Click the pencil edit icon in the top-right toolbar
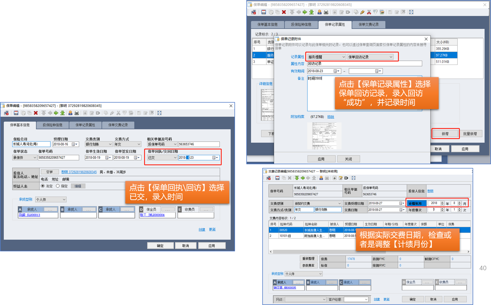The width and height of the screenshot is (491, 305). coord(362,12)
